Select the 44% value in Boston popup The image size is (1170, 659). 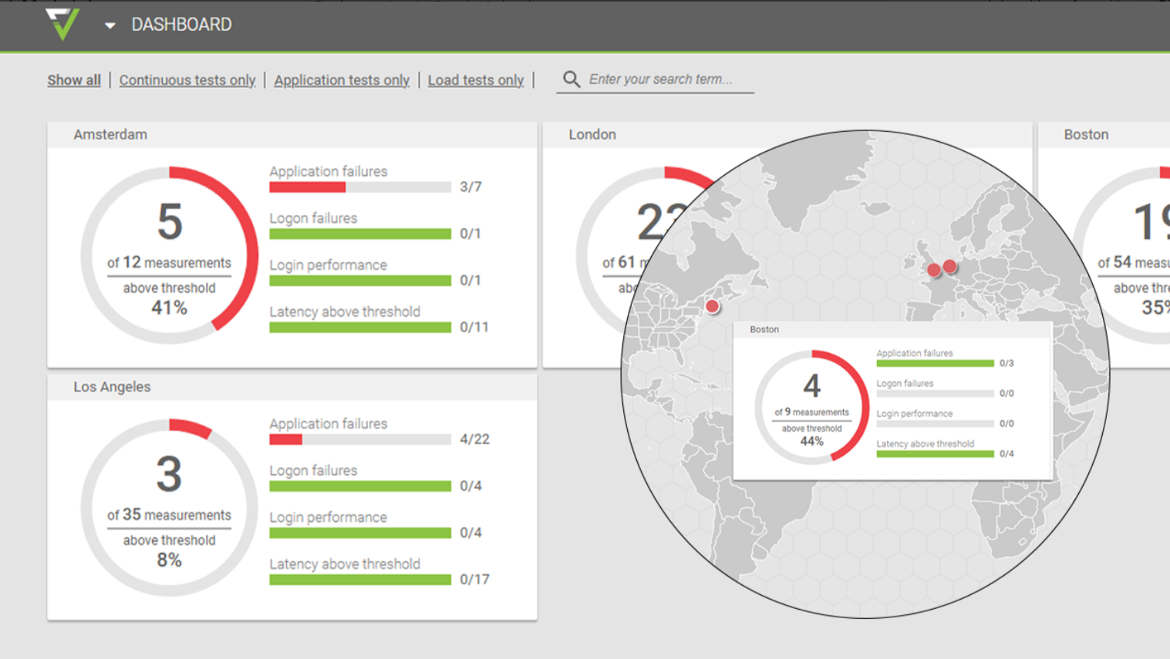tap(812, 442)
